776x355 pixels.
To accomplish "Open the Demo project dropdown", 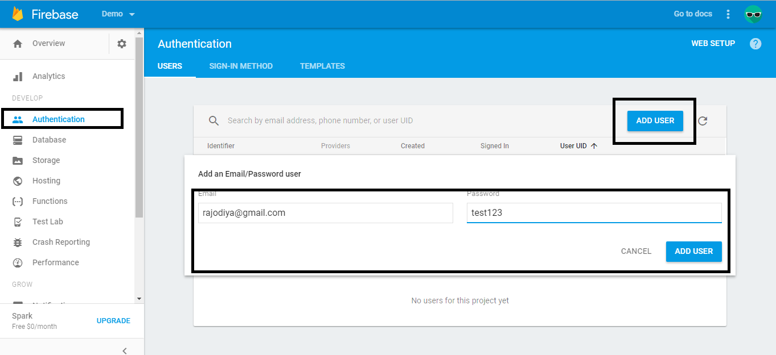I will tap(118, 14).
